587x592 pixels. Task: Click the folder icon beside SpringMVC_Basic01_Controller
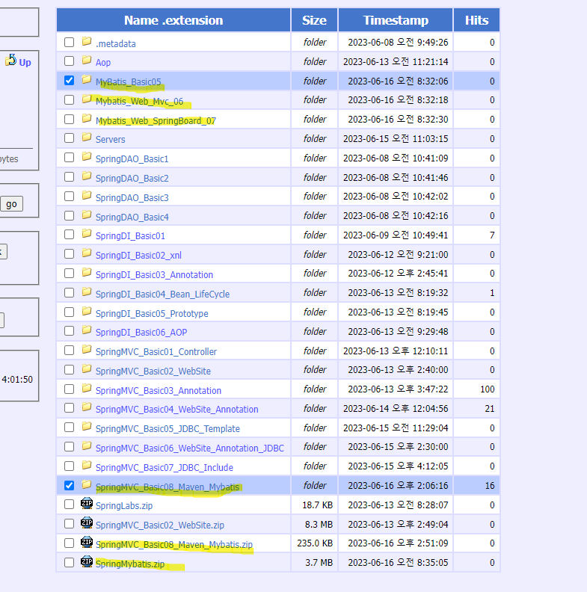point(87,349)
